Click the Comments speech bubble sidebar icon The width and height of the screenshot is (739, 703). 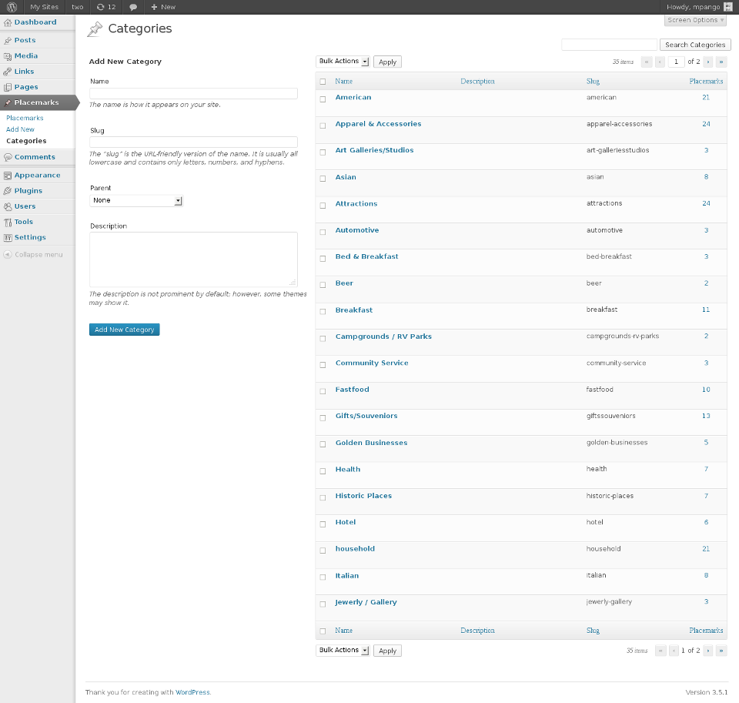[x=8, y=157]
